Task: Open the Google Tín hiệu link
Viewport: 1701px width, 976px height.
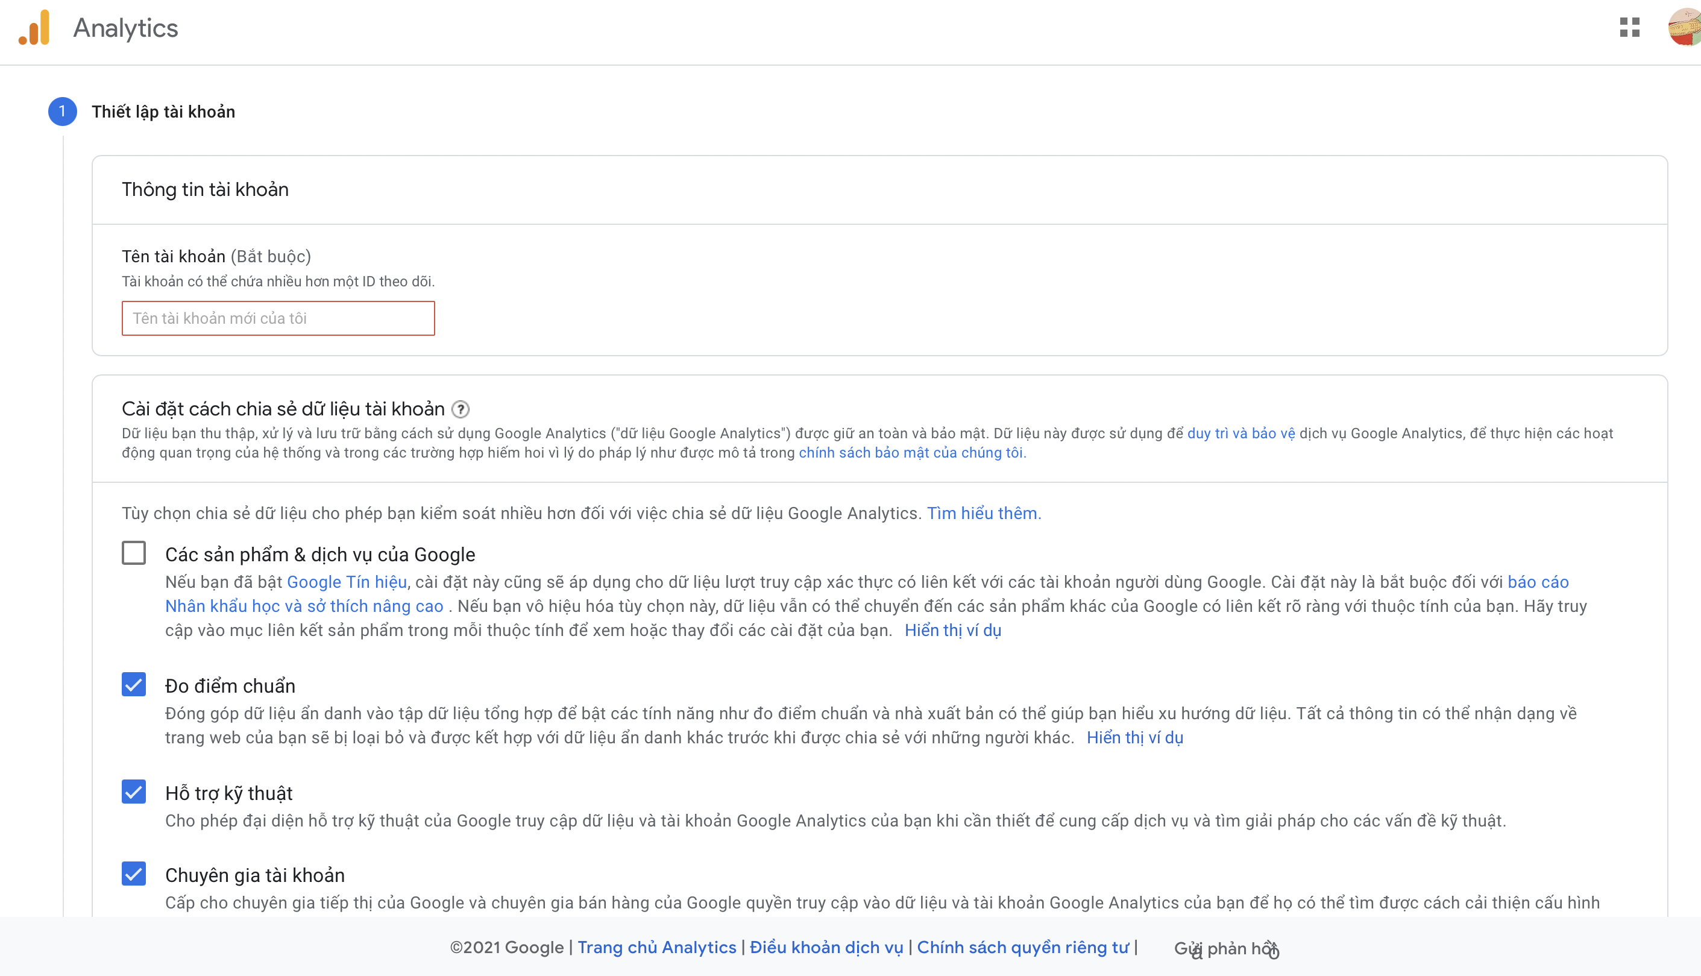Action: (347, 582)
